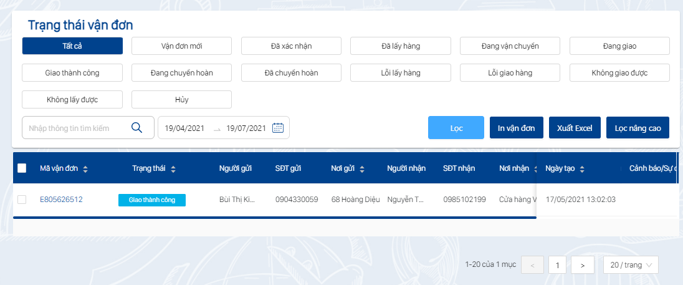The width and height of the screenshot is (683, 285).
Task: Click end date 19/07/2021
Action: [x=246, y=128]
